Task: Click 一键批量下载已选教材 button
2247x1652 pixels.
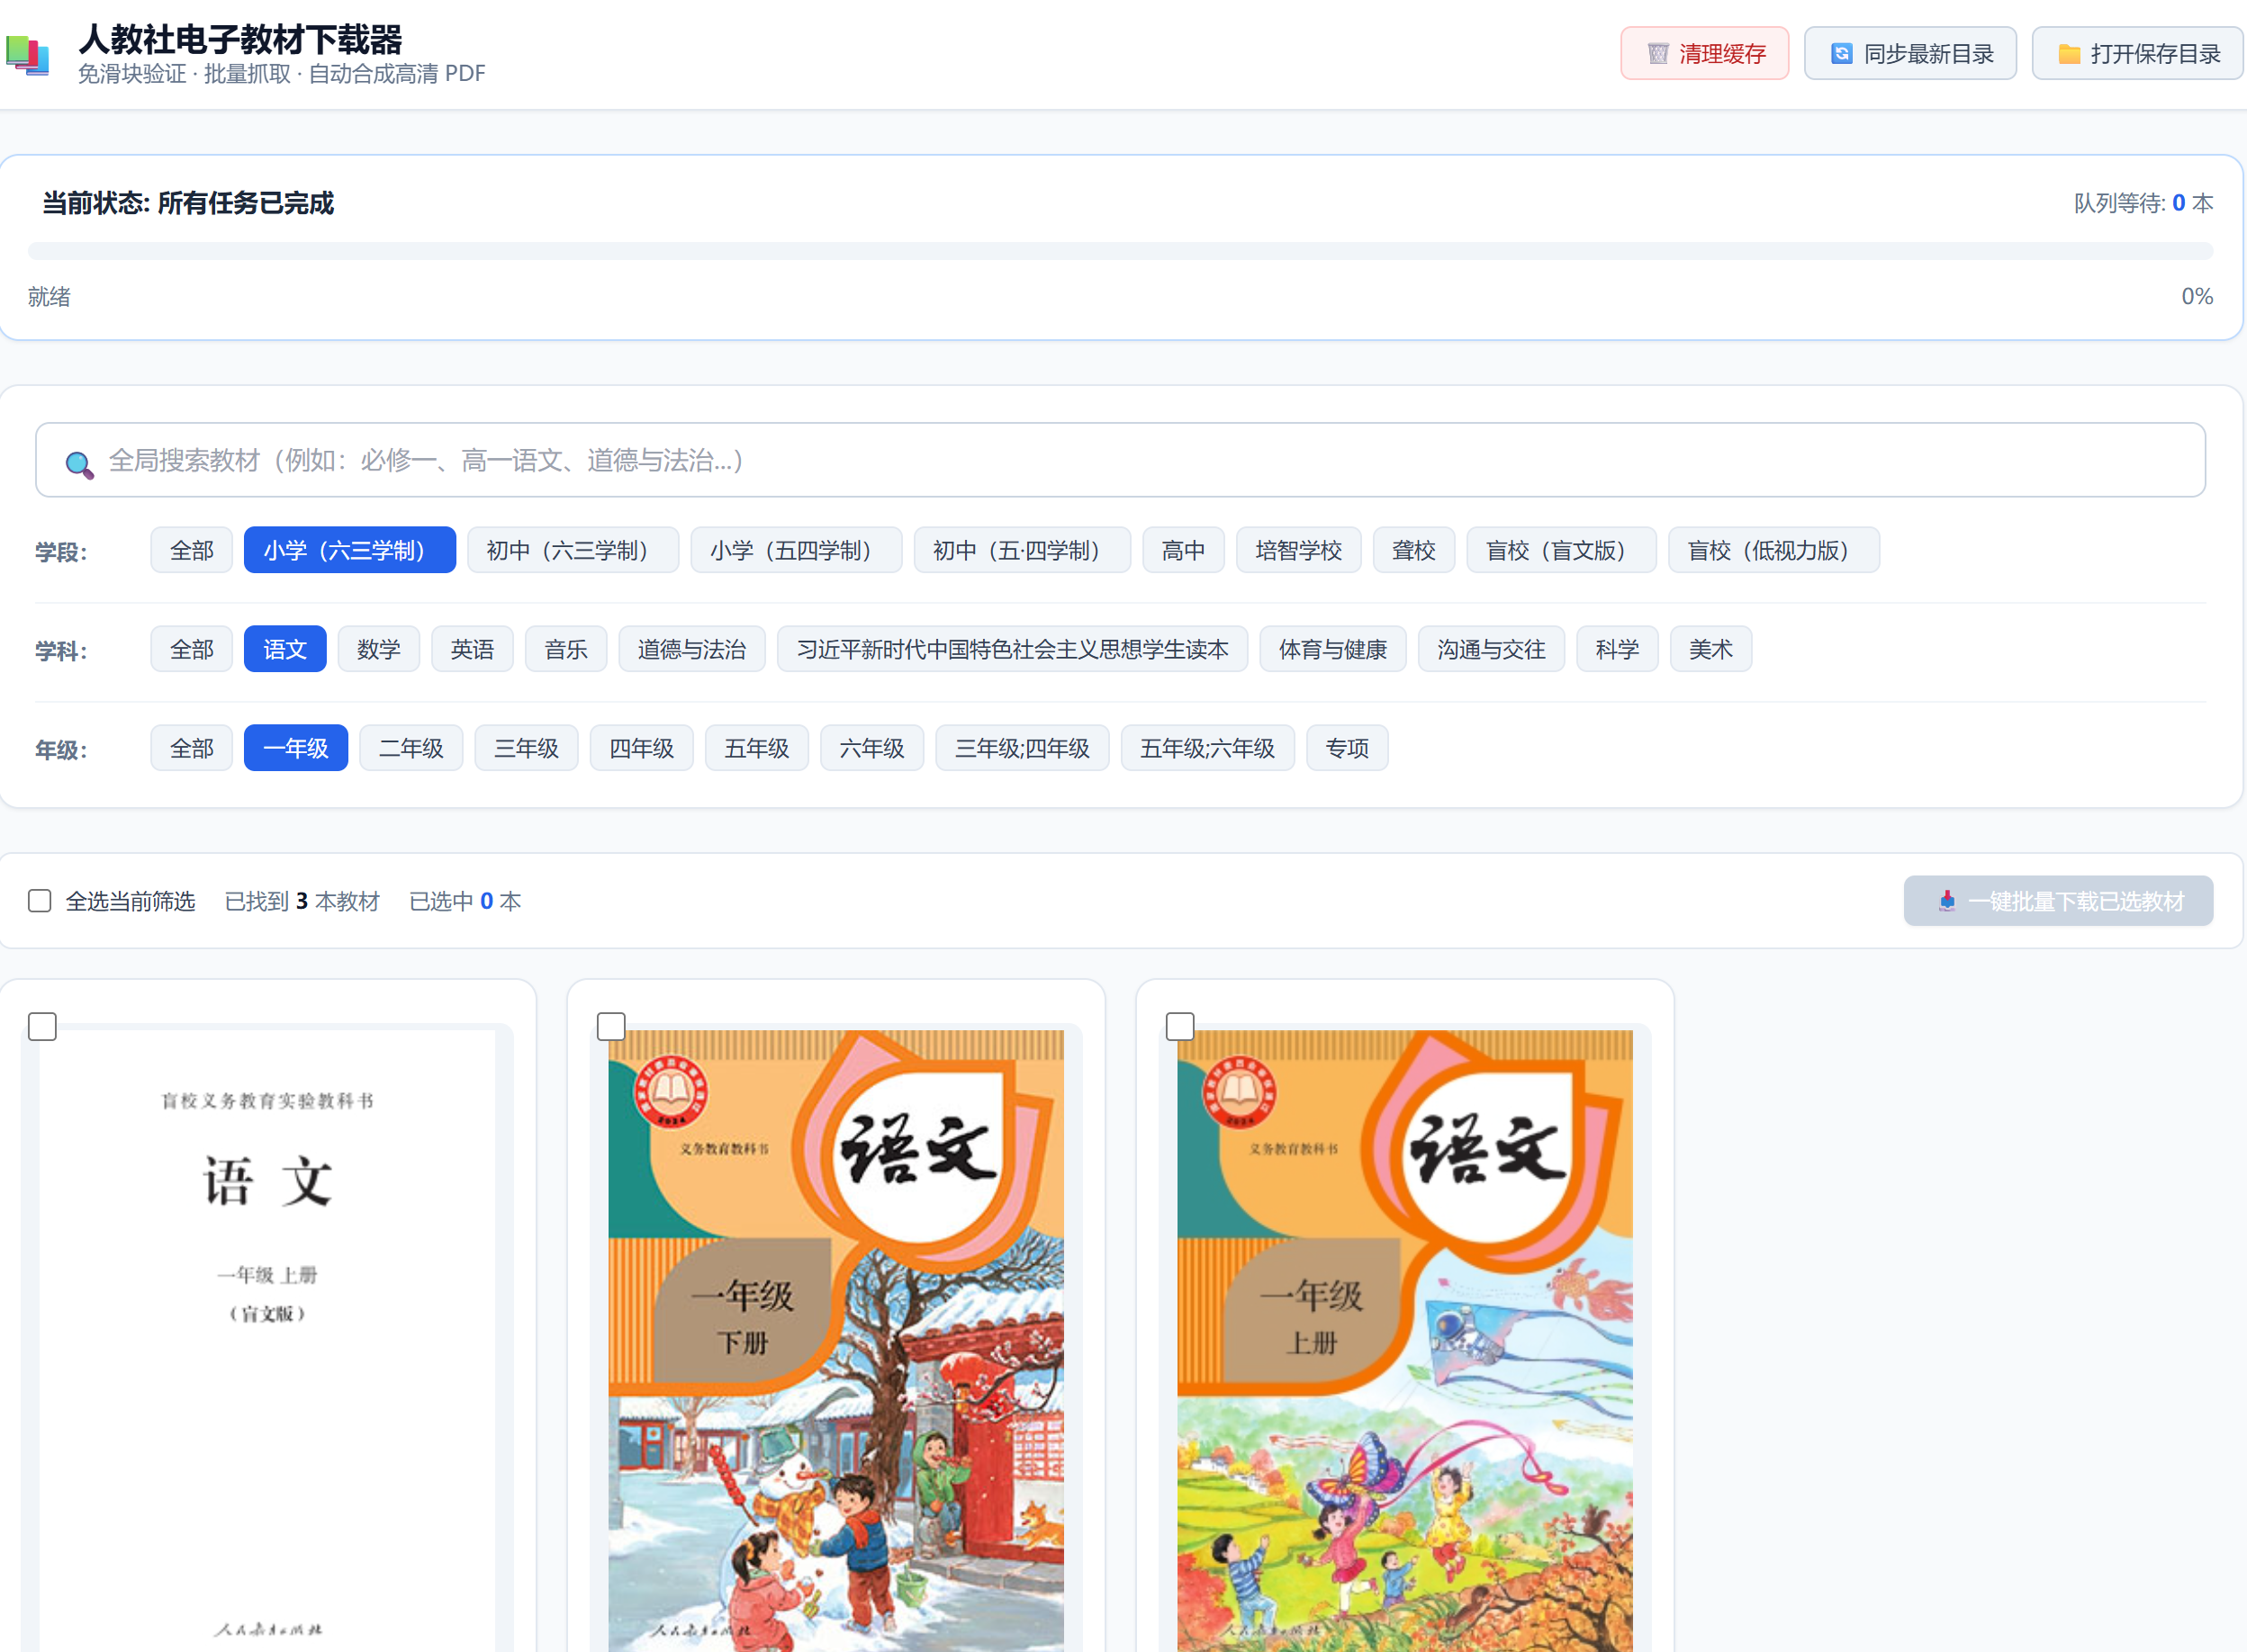Action: [x=2057, y=901]
